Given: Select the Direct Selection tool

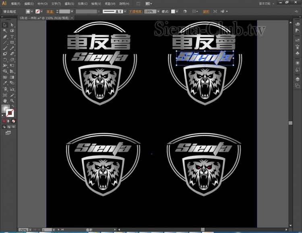Looking at the screenshot, I should pyautogui.click(x=12, y=25).
